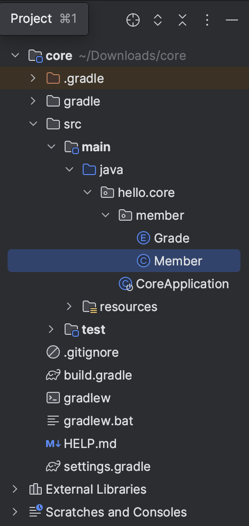The width and height of the screenshot is (249, 526).
Task: Collapse the src folder
Action: [x=33, y=124]
